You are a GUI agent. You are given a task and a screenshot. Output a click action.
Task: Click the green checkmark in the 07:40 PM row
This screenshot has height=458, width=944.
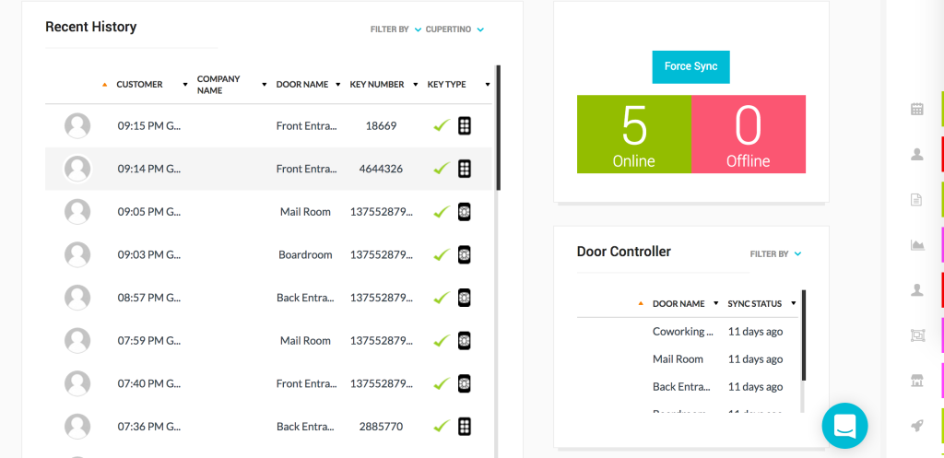coord(442,382)
